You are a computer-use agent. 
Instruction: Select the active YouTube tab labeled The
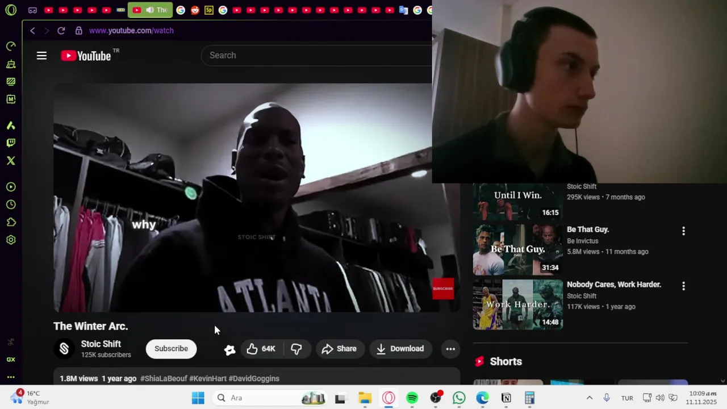tap(150, 10)
